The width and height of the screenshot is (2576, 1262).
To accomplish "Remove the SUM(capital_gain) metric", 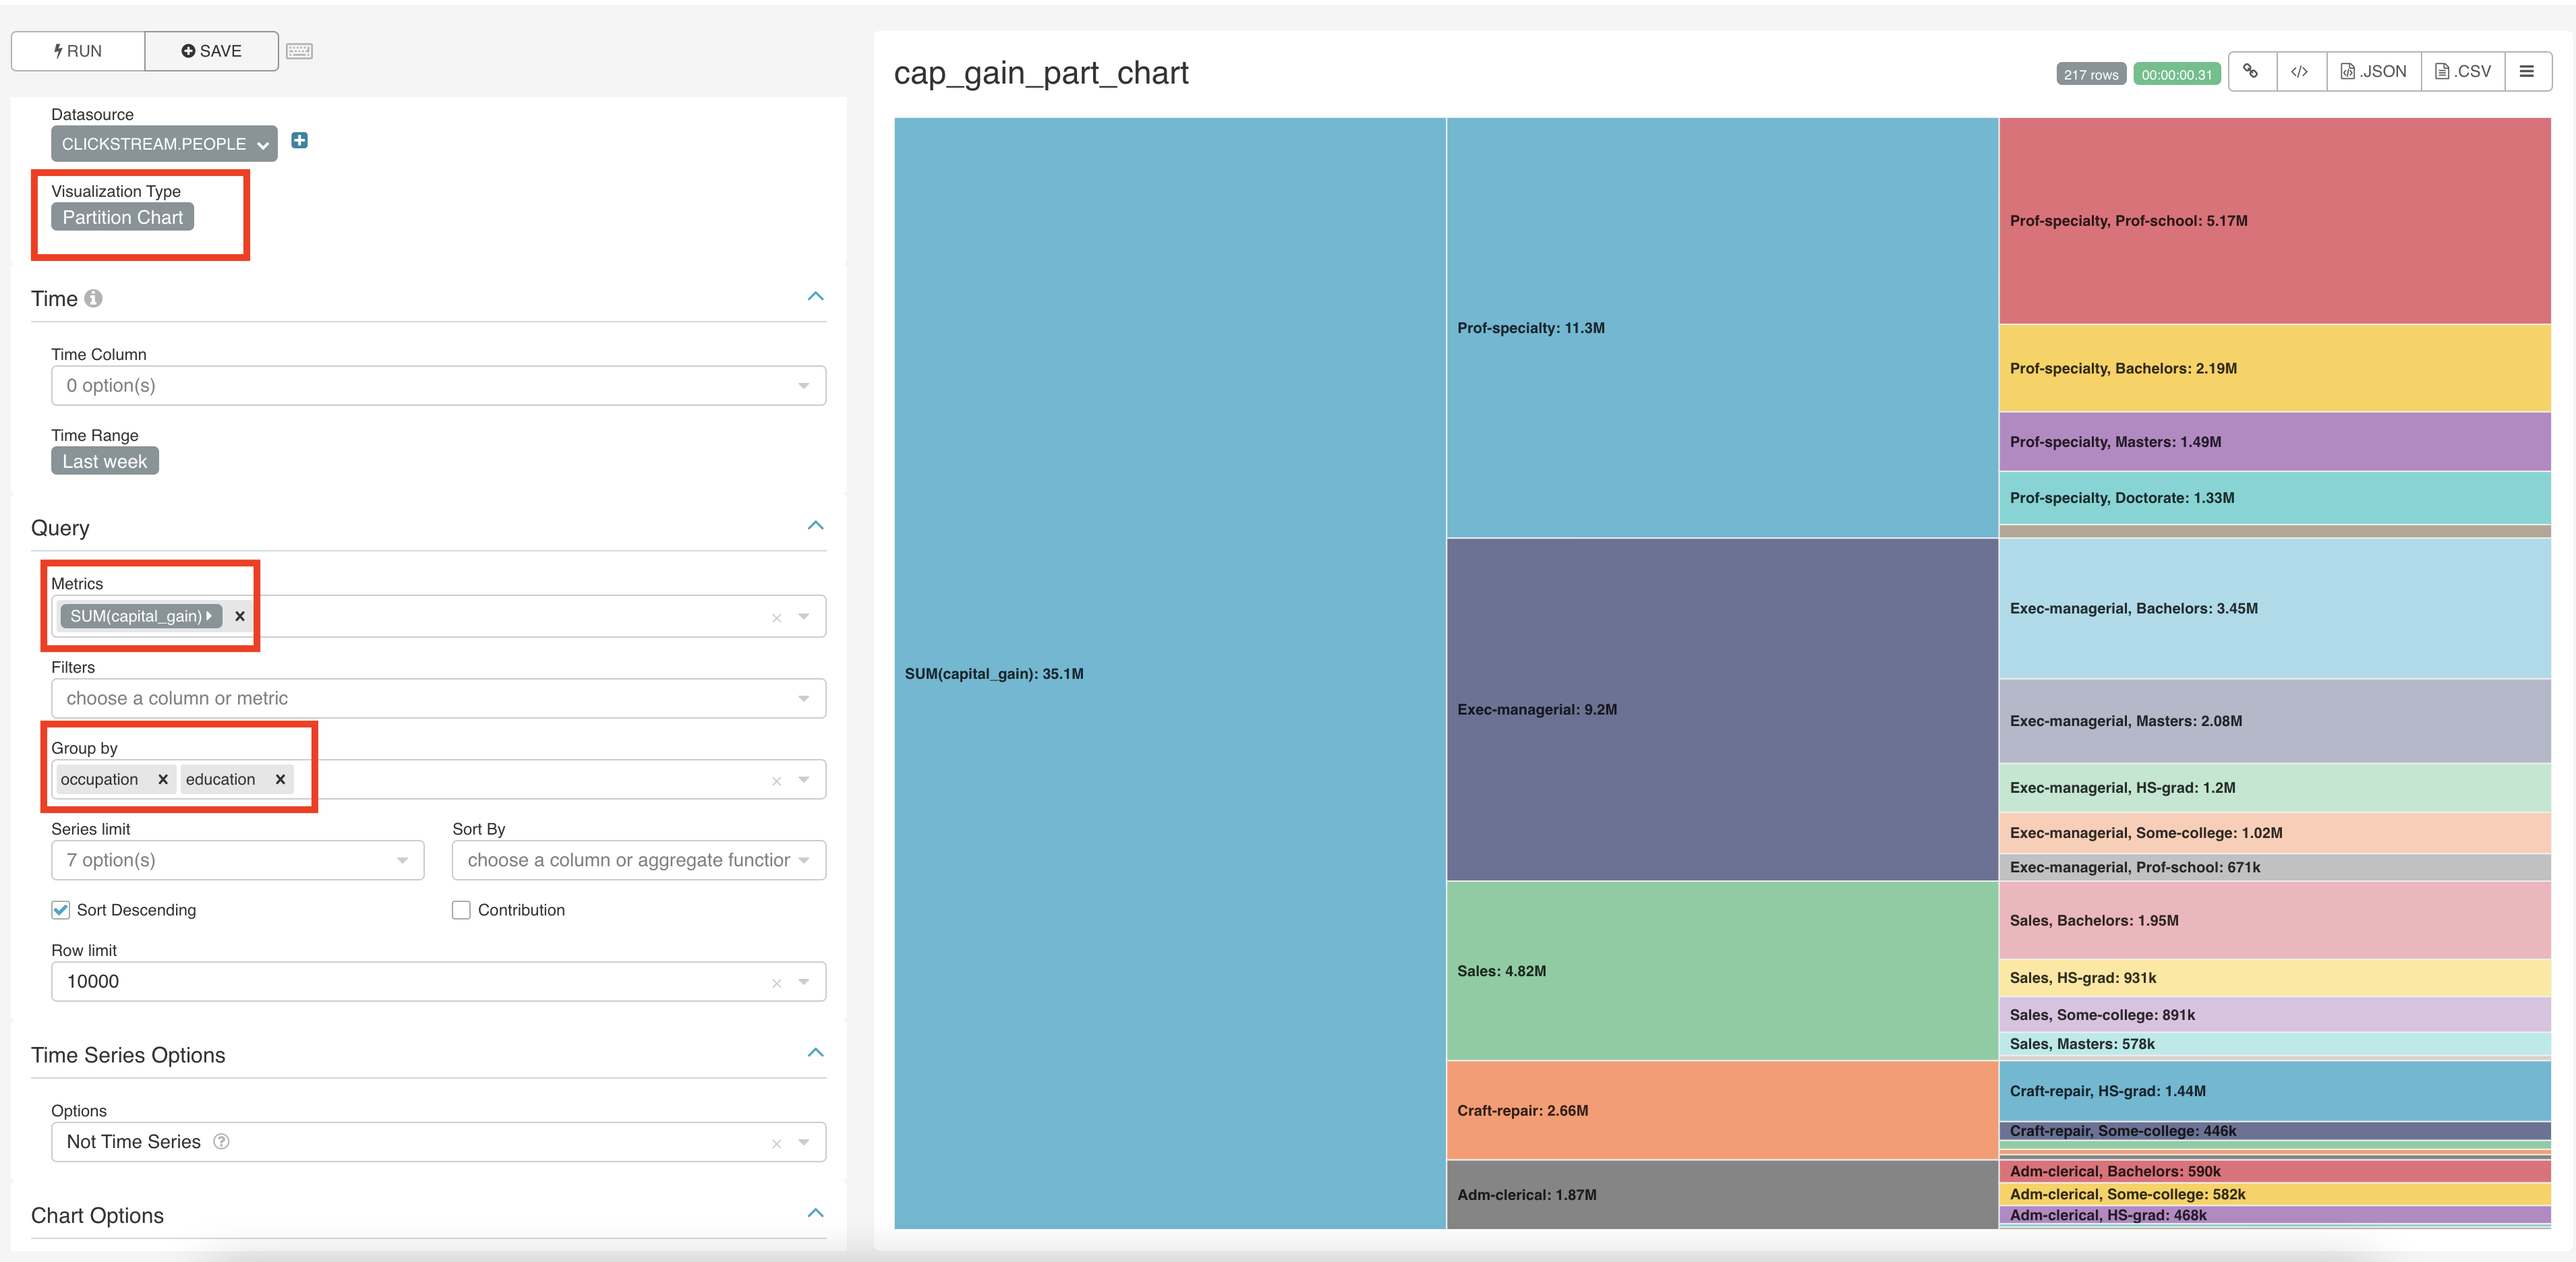I will pos(240,616).
